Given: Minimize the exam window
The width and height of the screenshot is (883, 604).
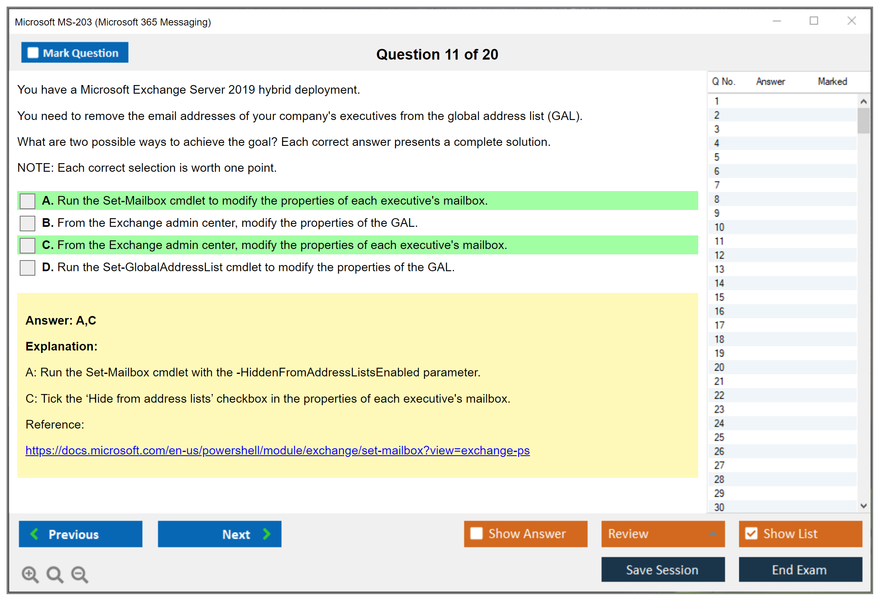Looking at the screenshot, I should tap(777, 21).
